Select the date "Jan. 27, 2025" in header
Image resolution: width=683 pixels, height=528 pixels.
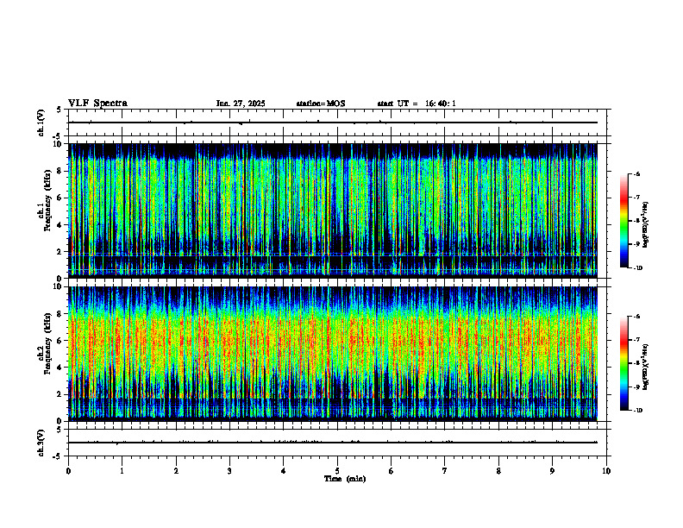241,104
